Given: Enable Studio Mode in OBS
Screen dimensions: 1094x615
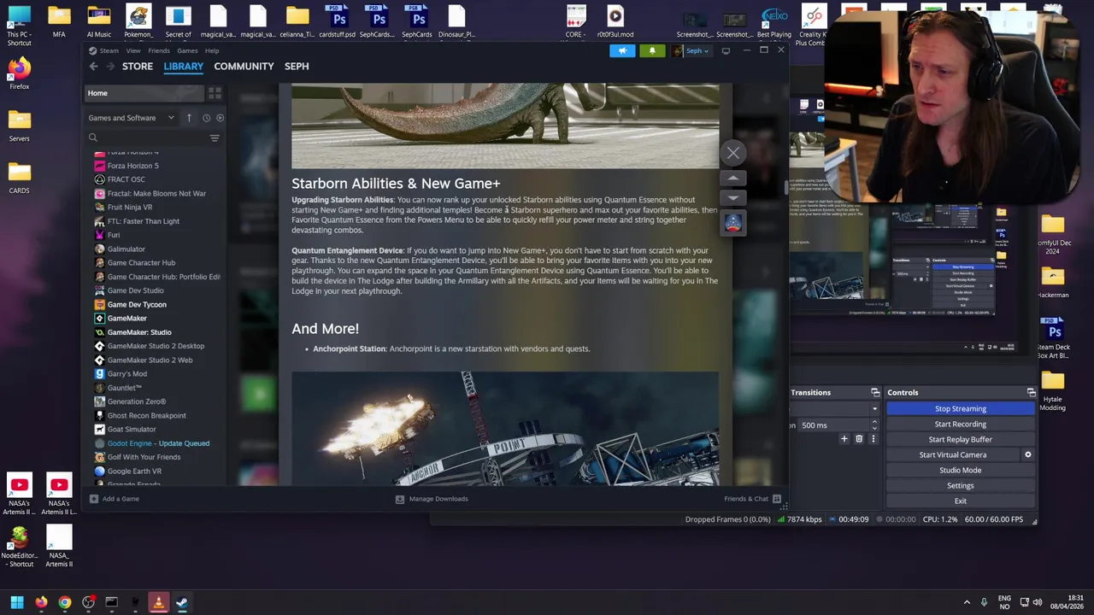Looking at the screenshot, I should pos(960,470).
